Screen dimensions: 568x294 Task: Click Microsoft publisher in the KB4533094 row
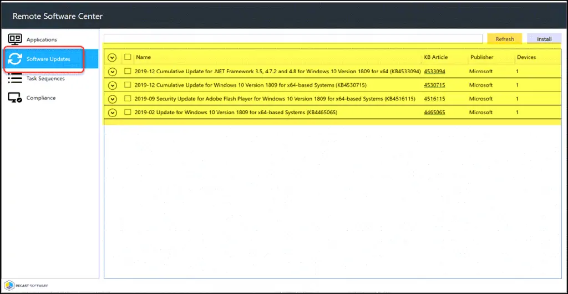coord(481,72)
